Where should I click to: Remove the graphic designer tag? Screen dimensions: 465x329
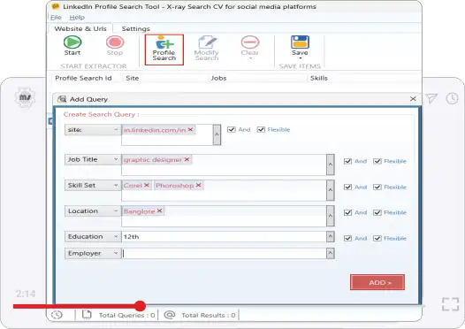(x=187, y=159)
